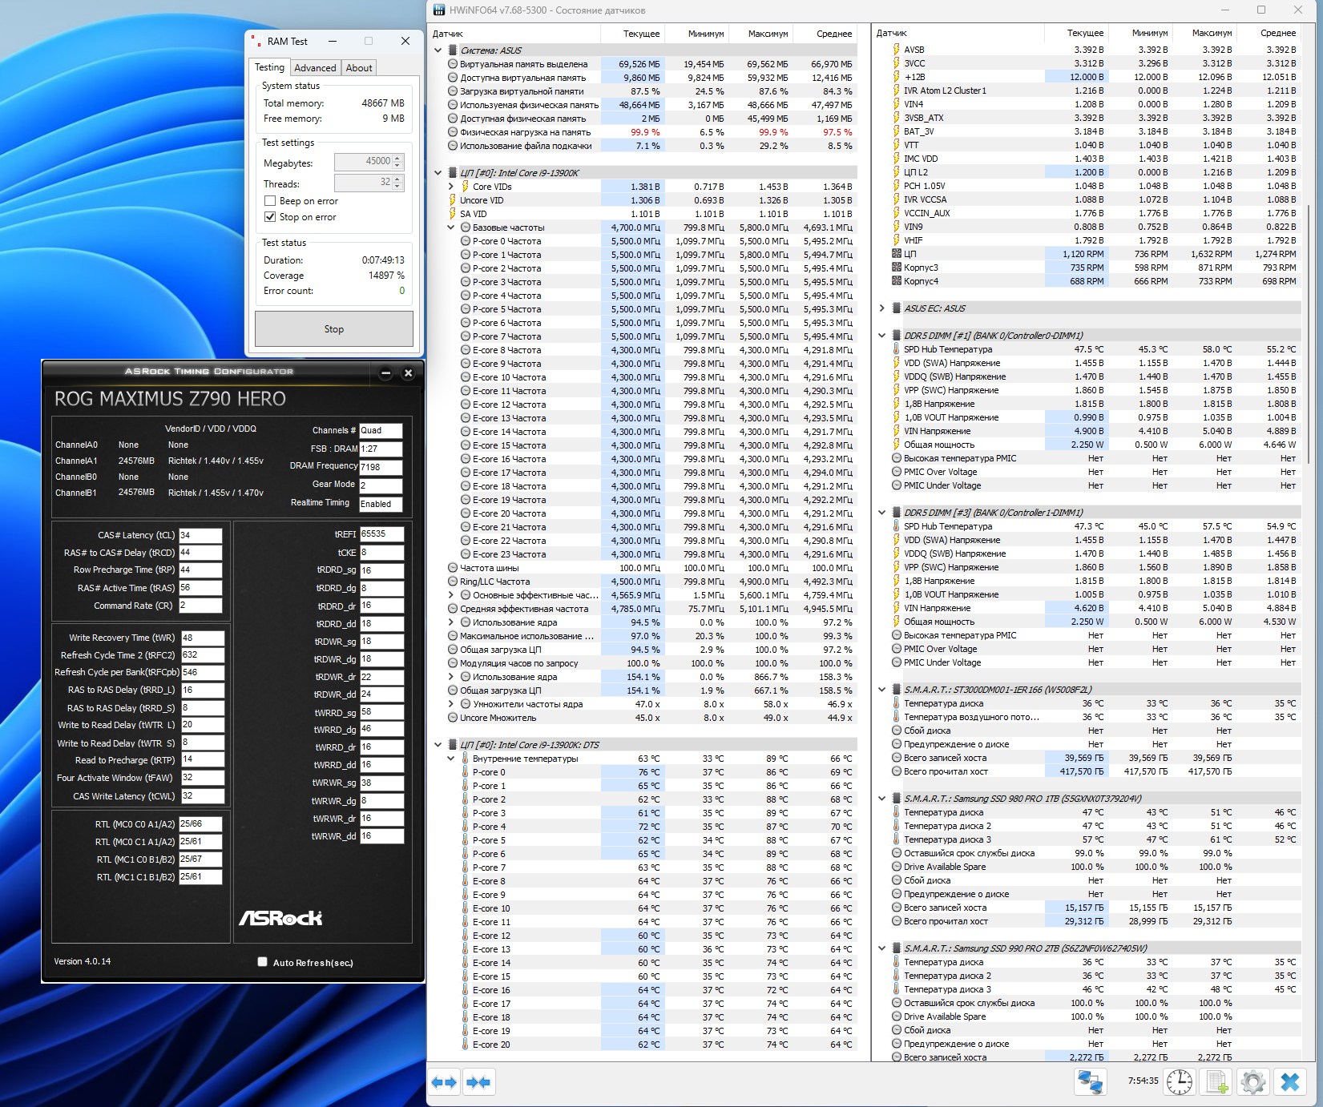The width and height of the screenshot is (1323, 1107).
Task: Expand the Core VIDs sensor group
Action: click(x=451, y=187)
